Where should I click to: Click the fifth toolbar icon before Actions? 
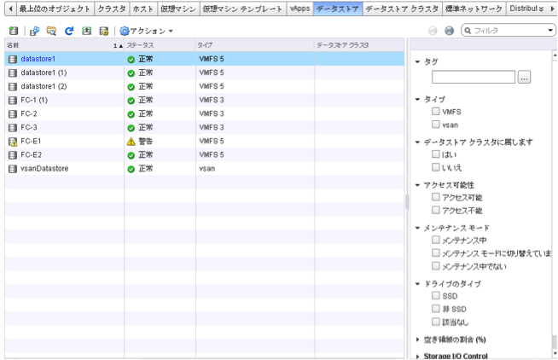coord(86,30)
